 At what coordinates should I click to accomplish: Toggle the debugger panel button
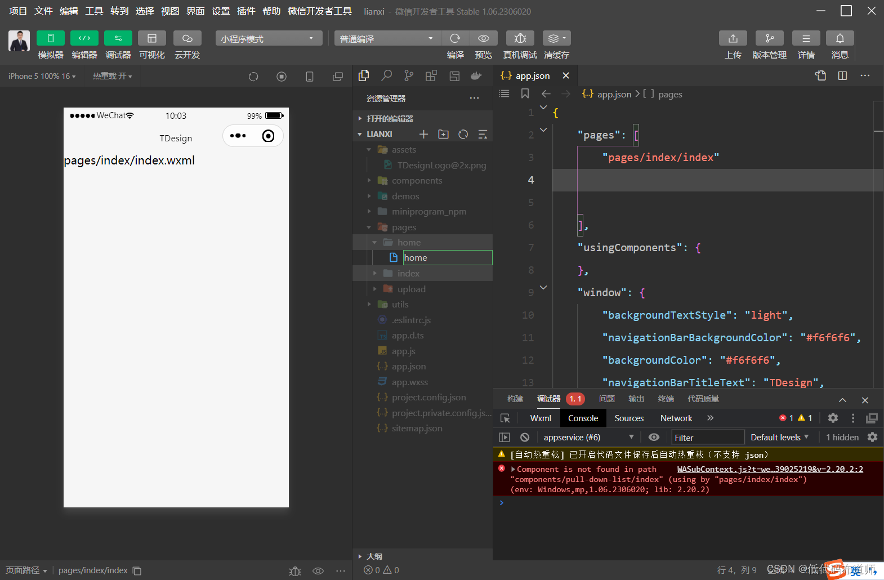[x=118, y=38]
